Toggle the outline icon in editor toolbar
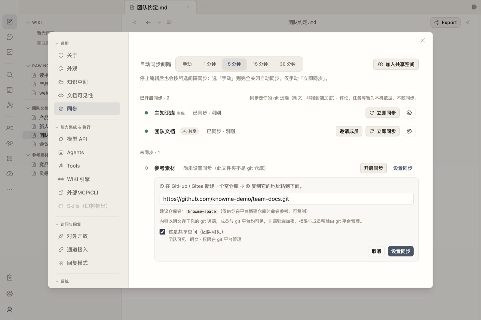Viewport: 481px width, 320px height. [169, 22]
